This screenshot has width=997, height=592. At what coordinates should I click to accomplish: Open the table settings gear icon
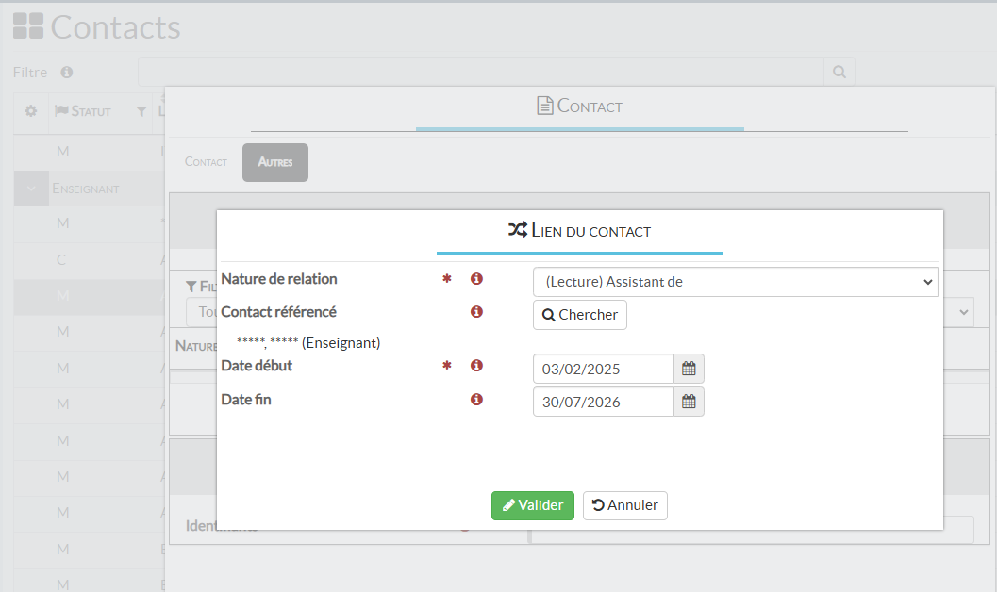point(30,111)
